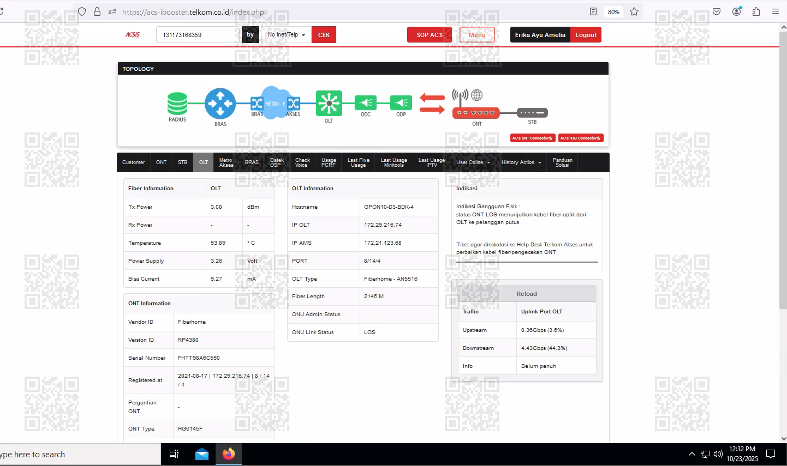This screenshot has width=787, height=466.
Task: Open the Metro Akses tab
Action: click(226, 162)
